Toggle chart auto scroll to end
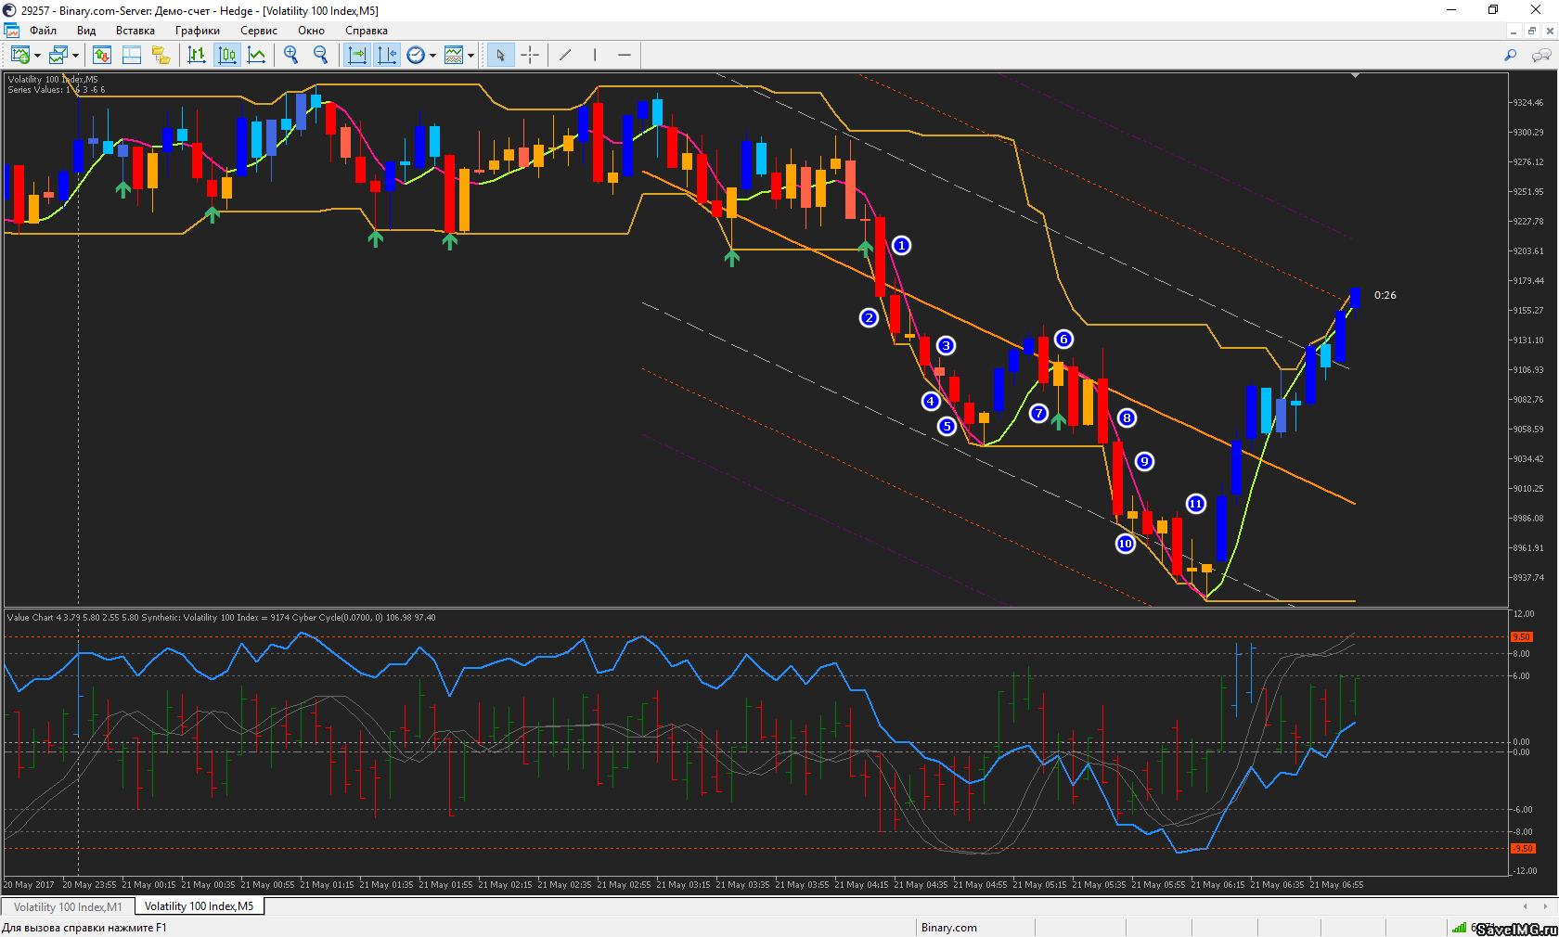 pos(356,56)
